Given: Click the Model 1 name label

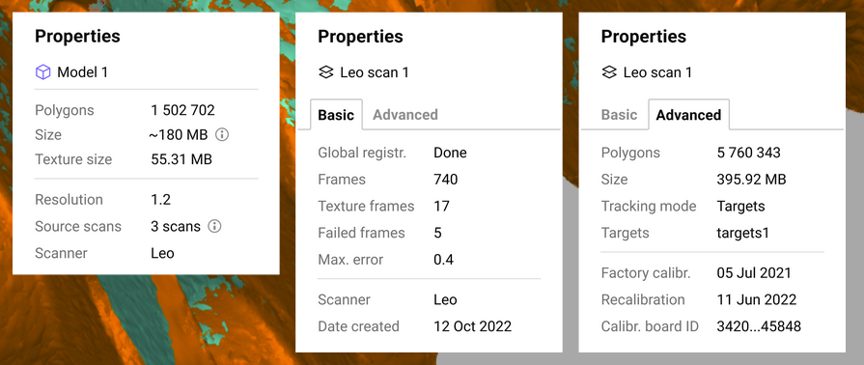Looking at the screenshot, I should pyautogui.click(x=83, y=72).
